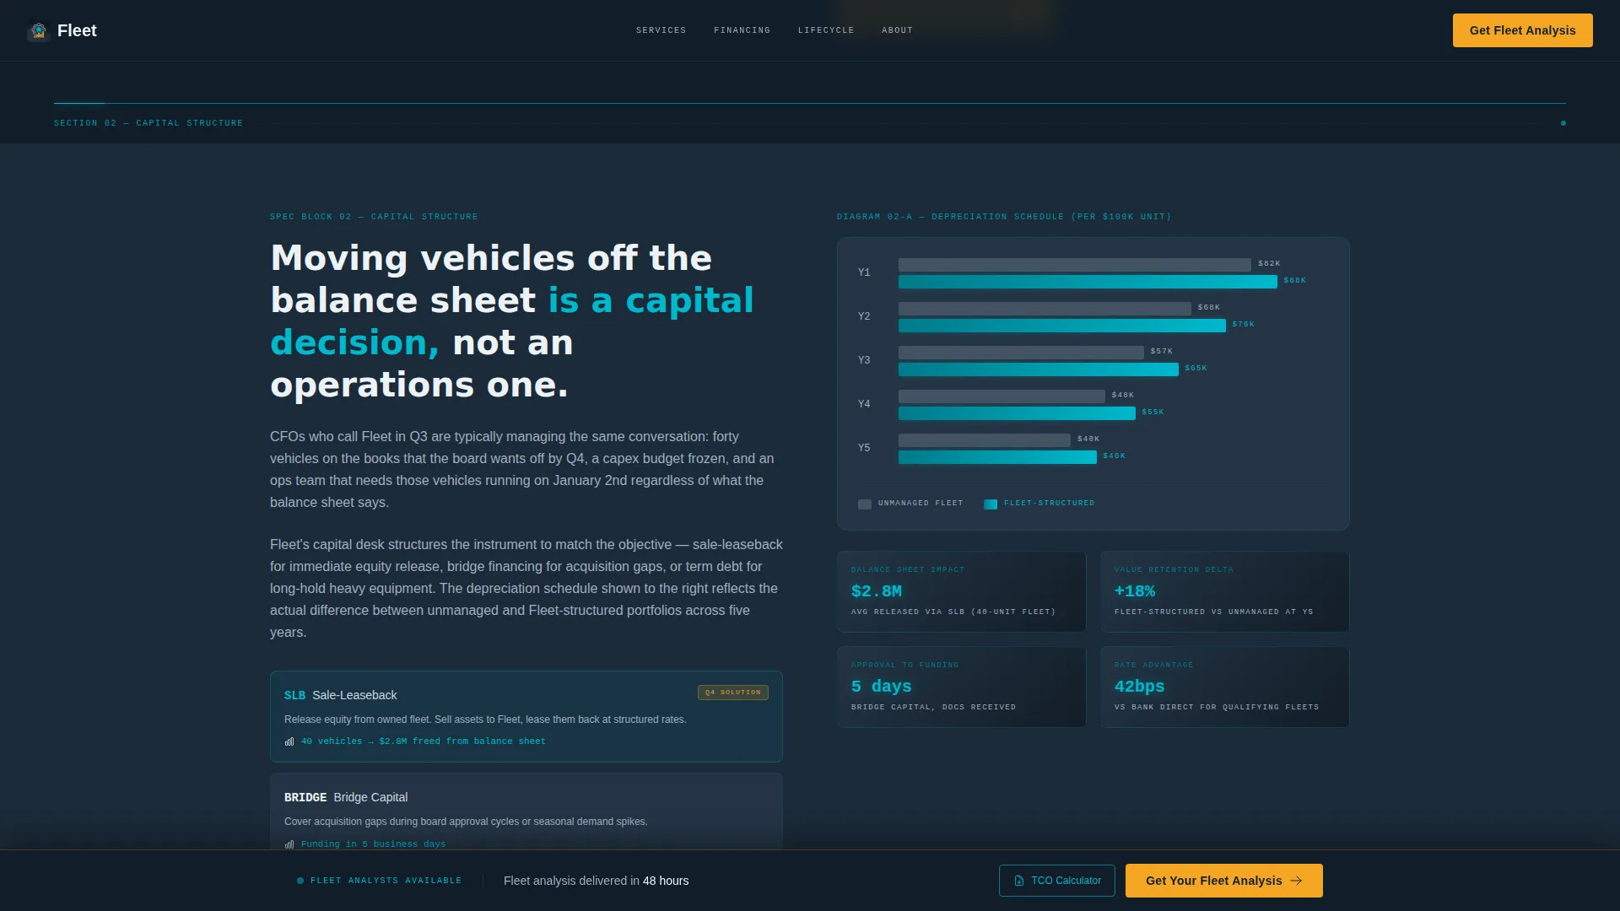Image resolution: width=1620 pixels, height=911 pixels.
Task: Click the green status dot by Fleet Analysts Available
Action: click(300, 881)
